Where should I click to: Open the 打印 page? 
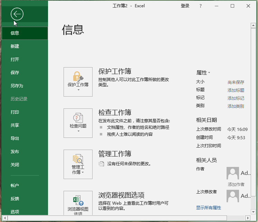(x=25, y=112)
